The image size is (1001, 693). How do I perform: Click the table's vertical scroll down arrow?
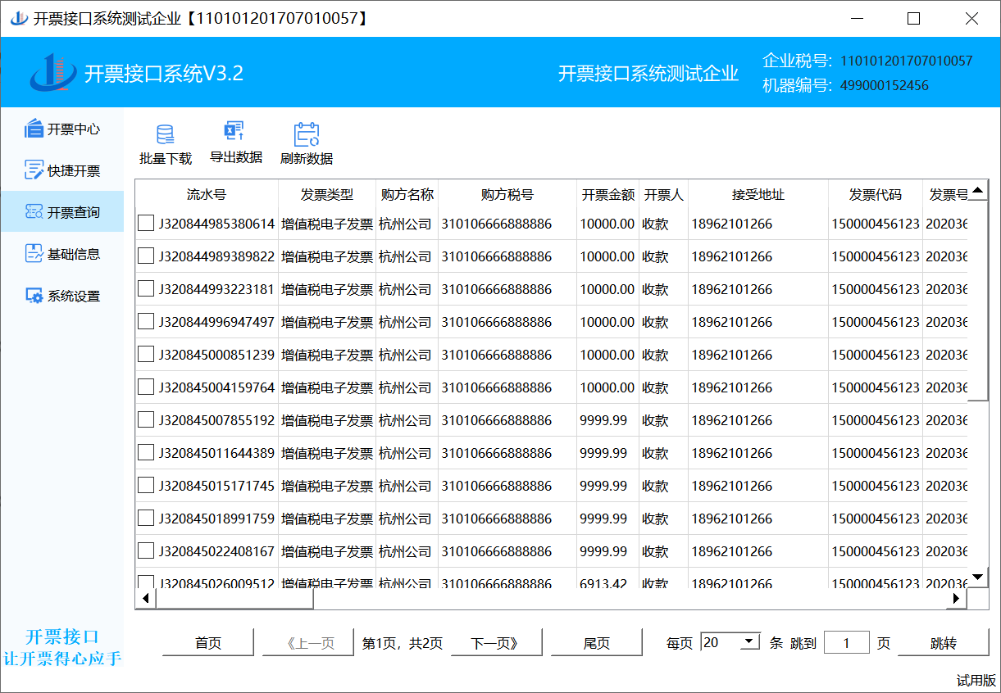point(977,577)
